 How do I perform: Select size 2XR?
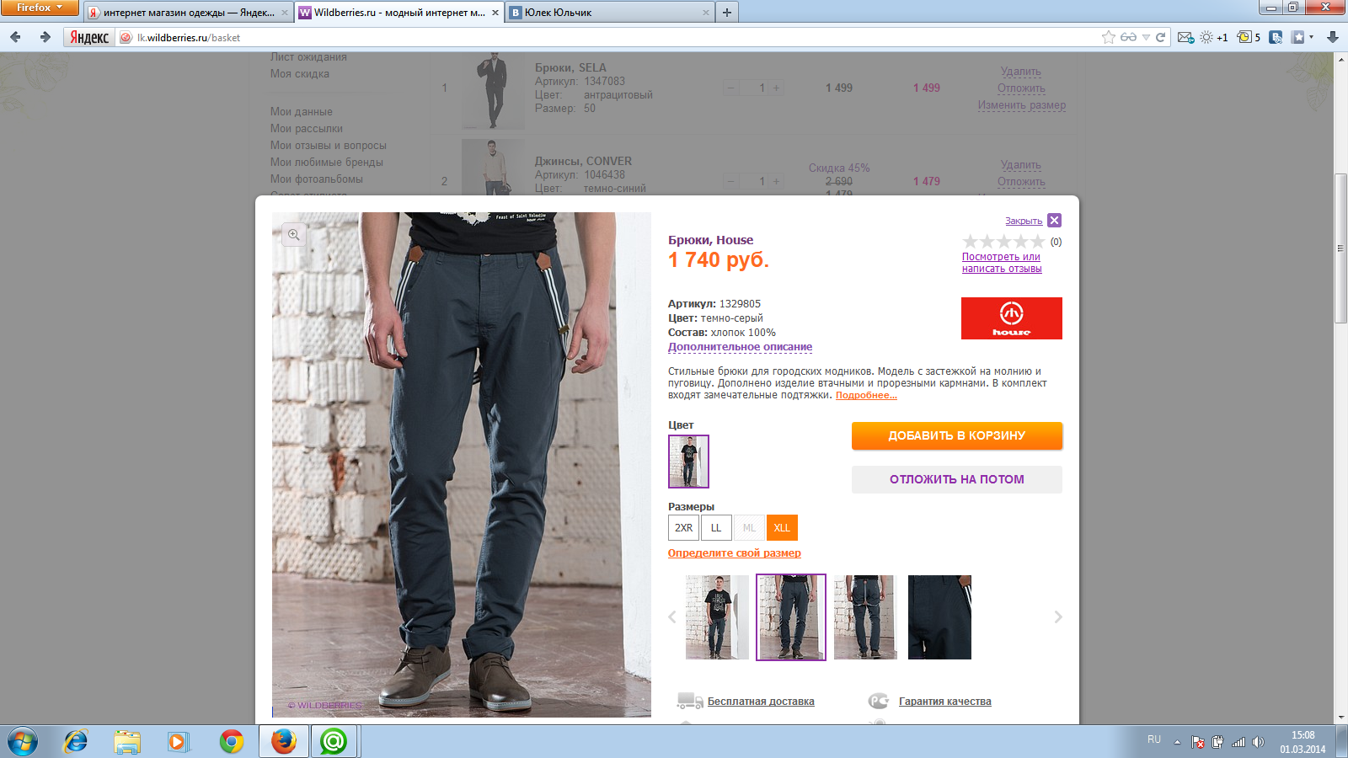click(683, 528)
